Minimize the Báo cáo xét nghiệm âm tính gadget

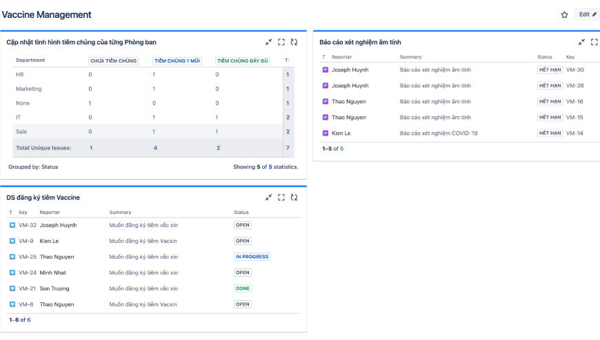(581, 42)
